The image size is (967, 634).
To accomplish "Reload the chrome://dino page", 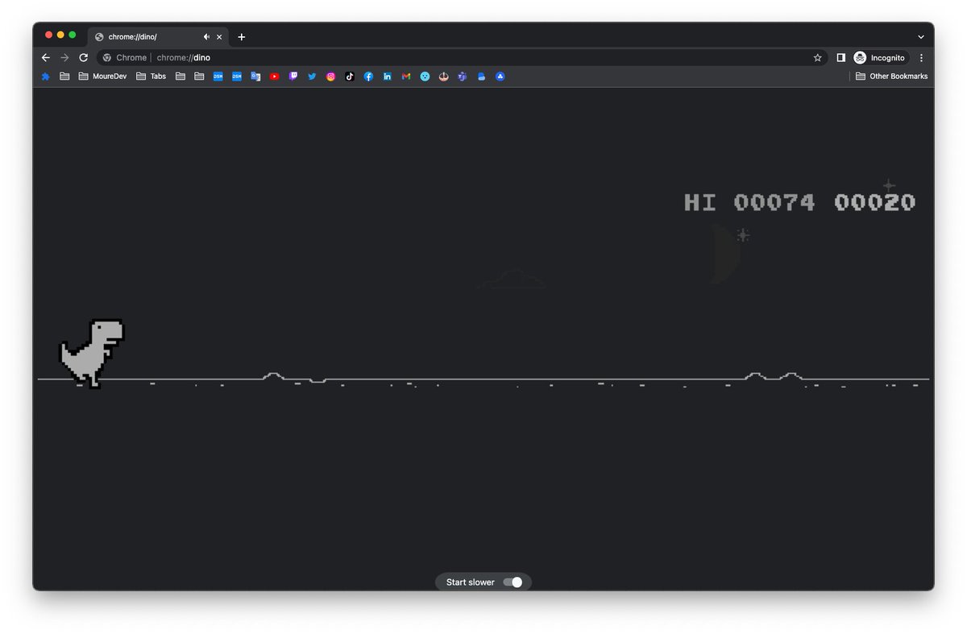I will pyautogui.click(x=83, y=58).
